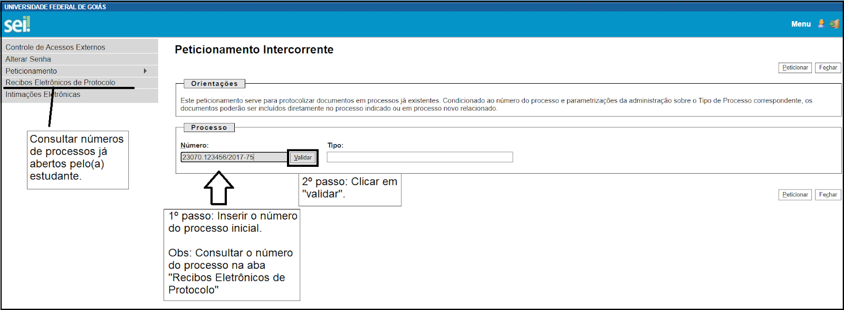
Task: Click the Número: field label
Action: [x=194, y=145]
